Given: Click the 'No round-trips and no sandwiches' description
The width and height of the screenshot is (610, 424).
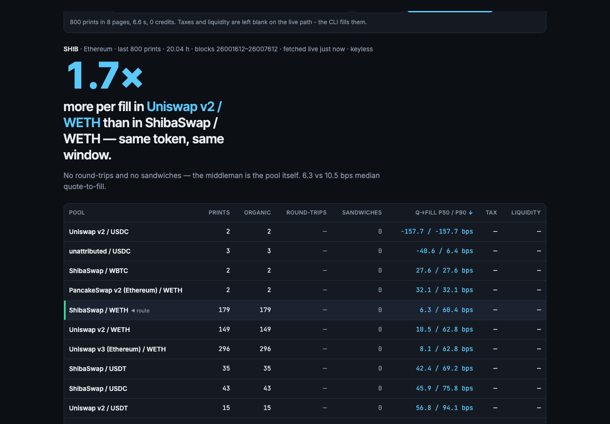Looking at the screenshot, I should (x=222, y=181).
